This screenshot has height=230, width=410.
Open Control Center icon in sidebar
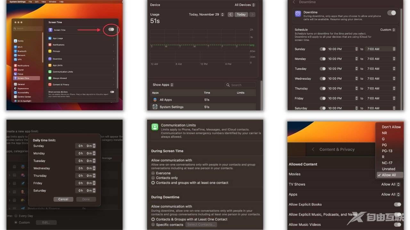15,97
